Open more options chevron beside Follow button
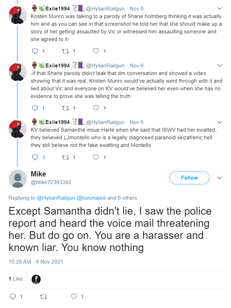The height and width of the screenshot is (308, 231). (x=220, y=178)
